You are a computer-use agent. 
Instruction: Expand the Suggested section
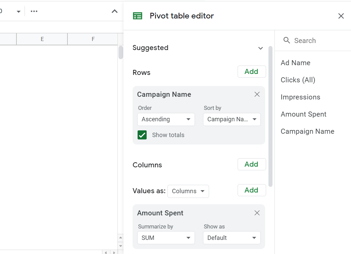tap(260, 48)
